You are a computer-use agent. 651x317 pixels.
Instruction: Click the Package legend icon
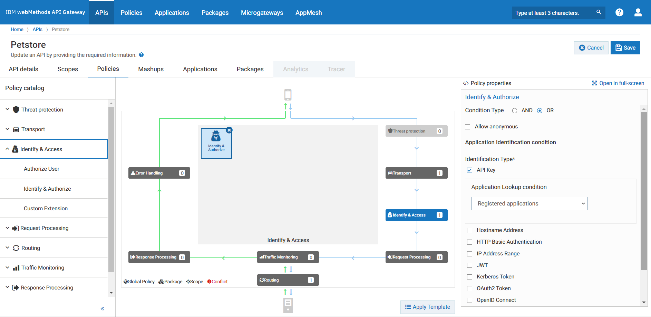coord(161,282)
